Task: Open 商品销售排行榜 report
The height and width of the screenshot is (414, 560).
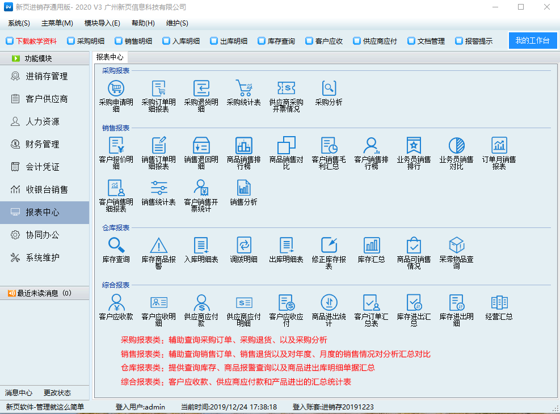Action: tap(243, 145)
